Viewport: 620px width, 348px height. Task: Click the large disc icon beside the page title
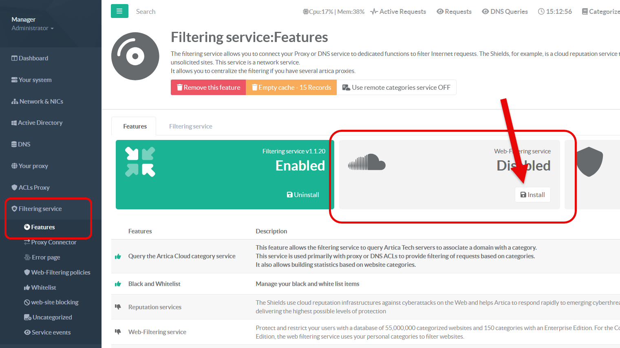click(x=135, y=56)
